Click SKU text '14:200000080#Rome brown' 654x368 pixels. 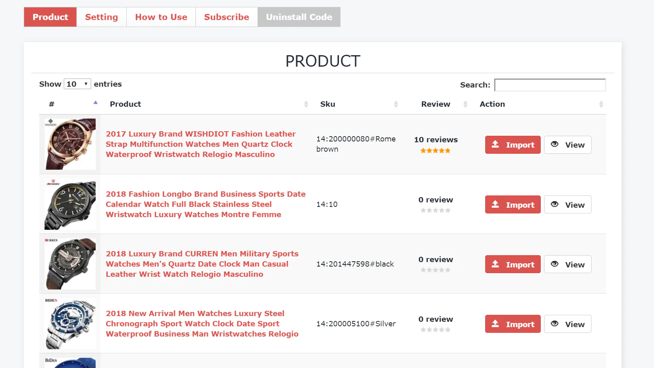(x=356, y=144)
